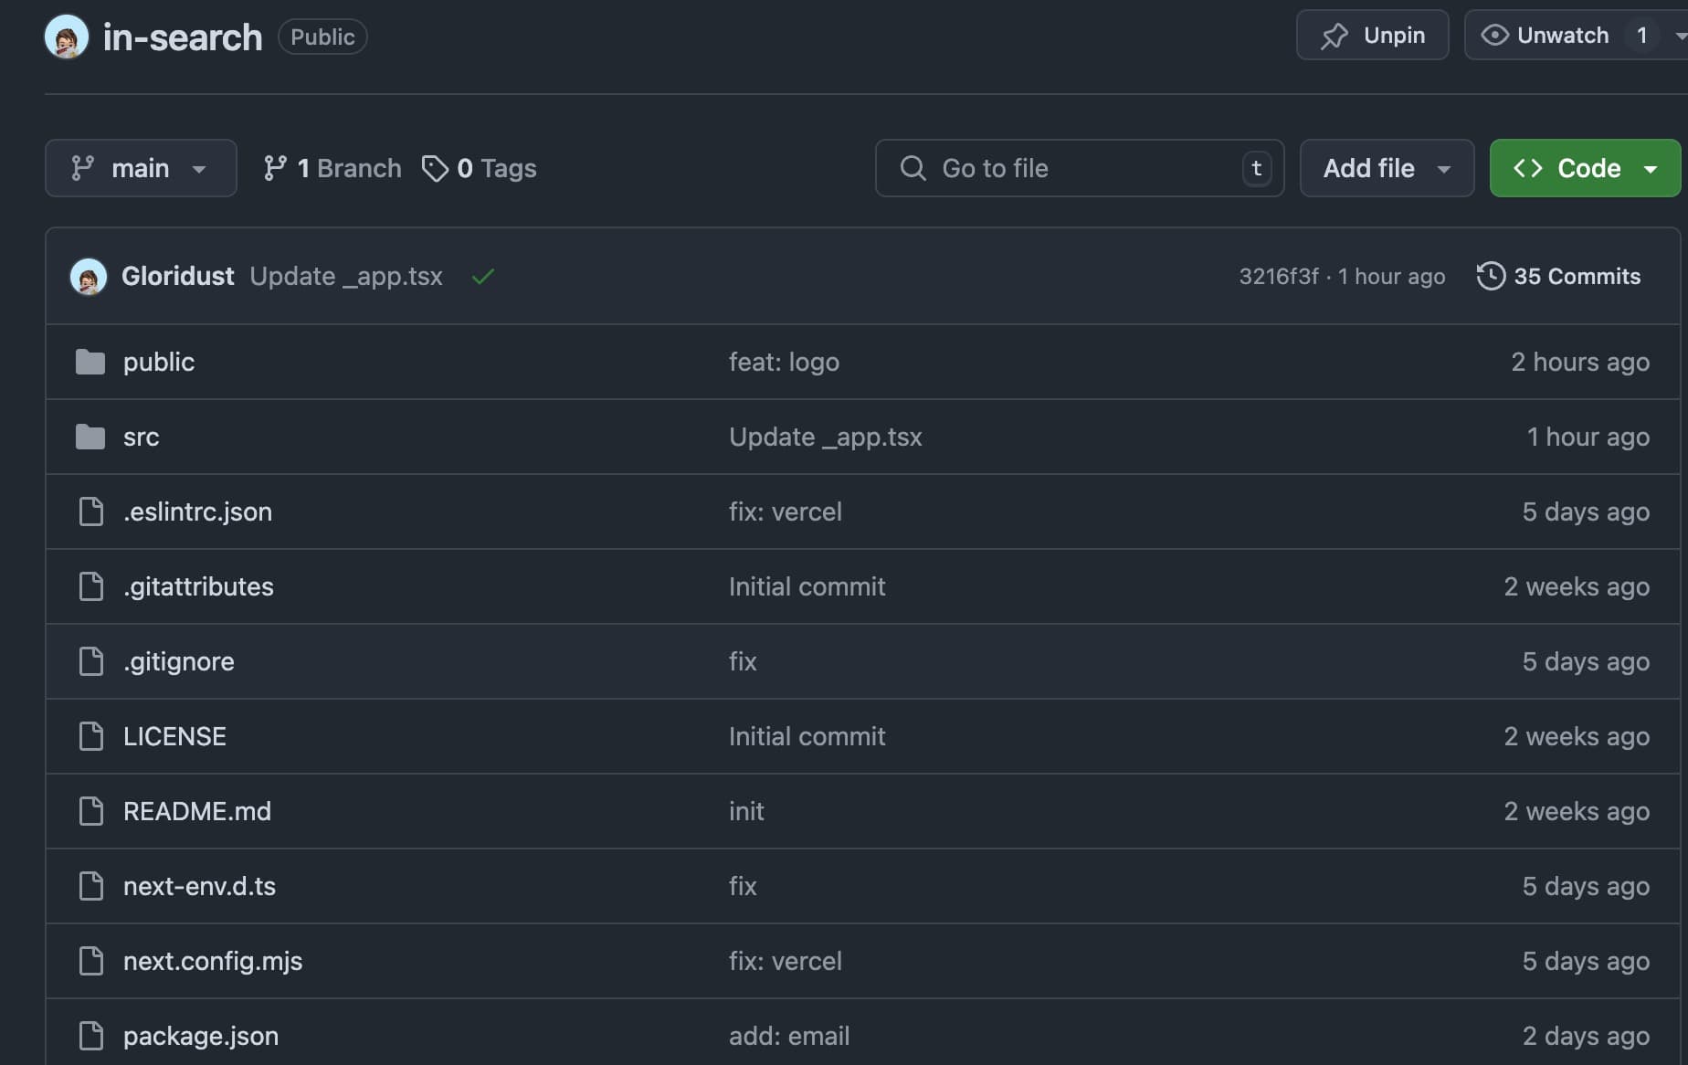Click the git branch icon in main selector

click(x=82, y=168)
